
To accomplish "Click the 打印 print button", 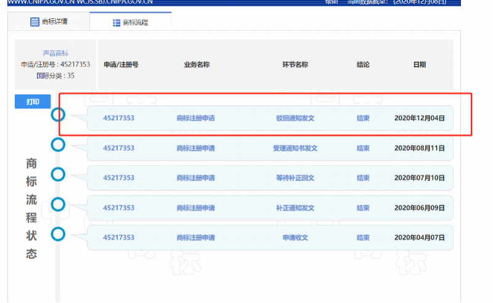I will 33,102.
